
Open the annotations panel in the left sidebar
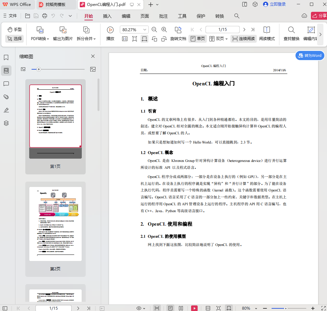tap(6, 84)
